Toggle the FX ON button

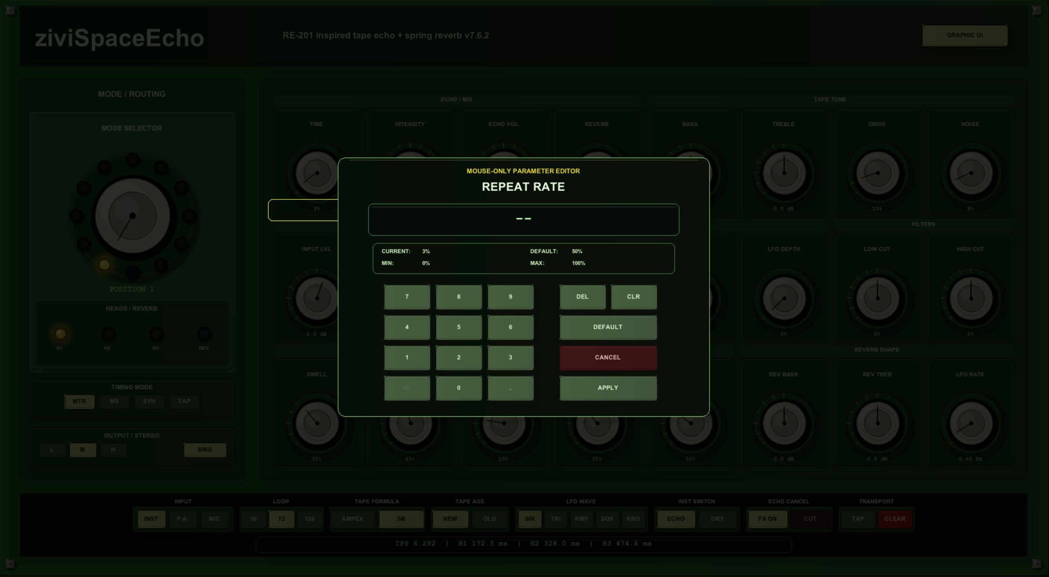(x=767, y=519)
